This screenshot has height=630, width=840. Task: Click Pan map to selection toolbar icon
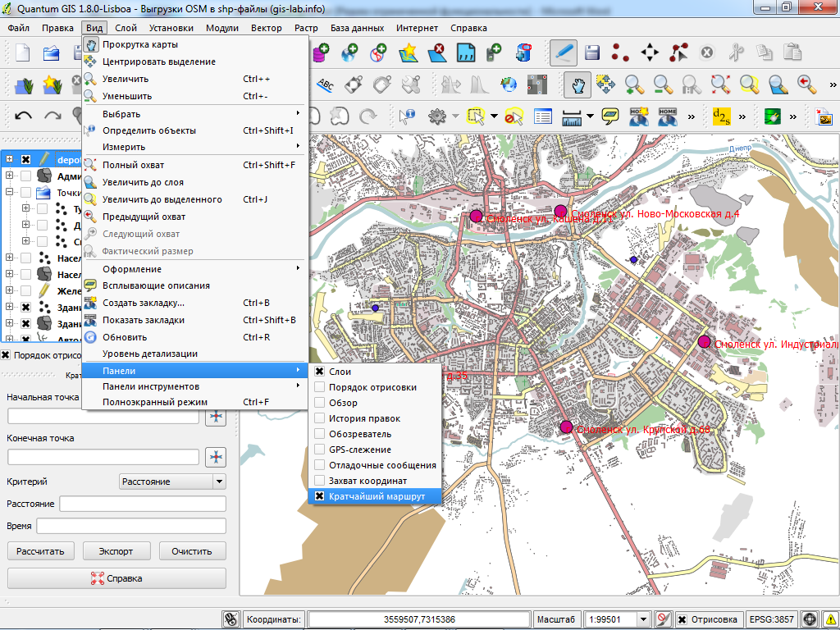click(x=605, y=84)
